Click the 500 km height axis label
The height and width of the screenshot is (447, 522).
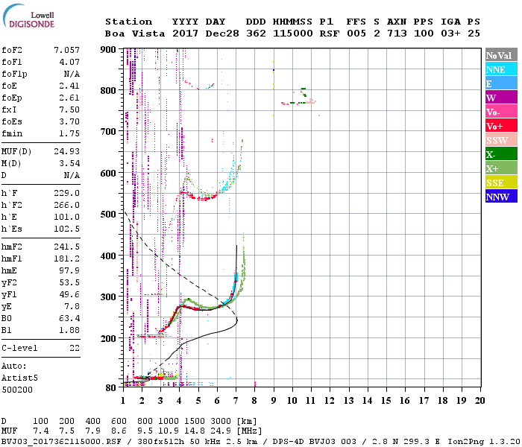[108, 215]
